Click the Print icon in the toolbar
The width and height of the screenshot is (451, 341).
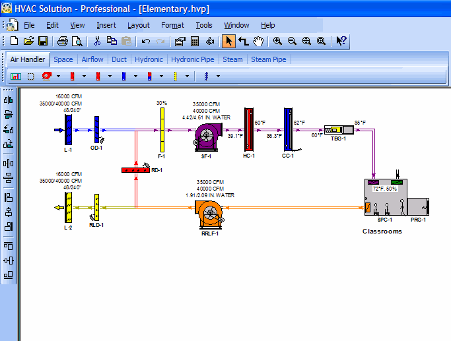[x=63, y=41]
